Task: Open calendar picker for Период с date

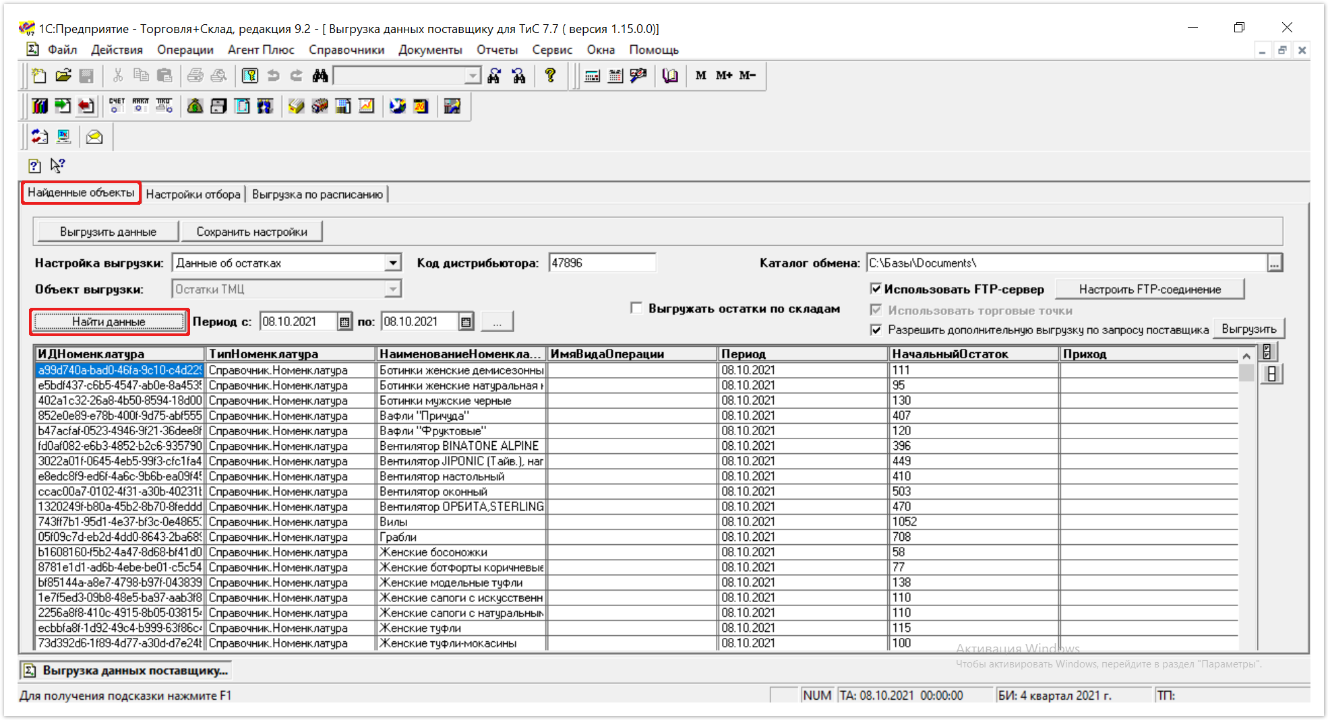Action: point(344,322)
